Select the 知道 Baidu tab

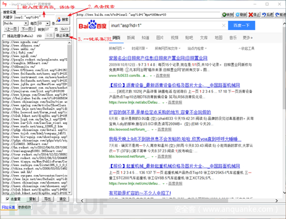click(x=146, y=38)
